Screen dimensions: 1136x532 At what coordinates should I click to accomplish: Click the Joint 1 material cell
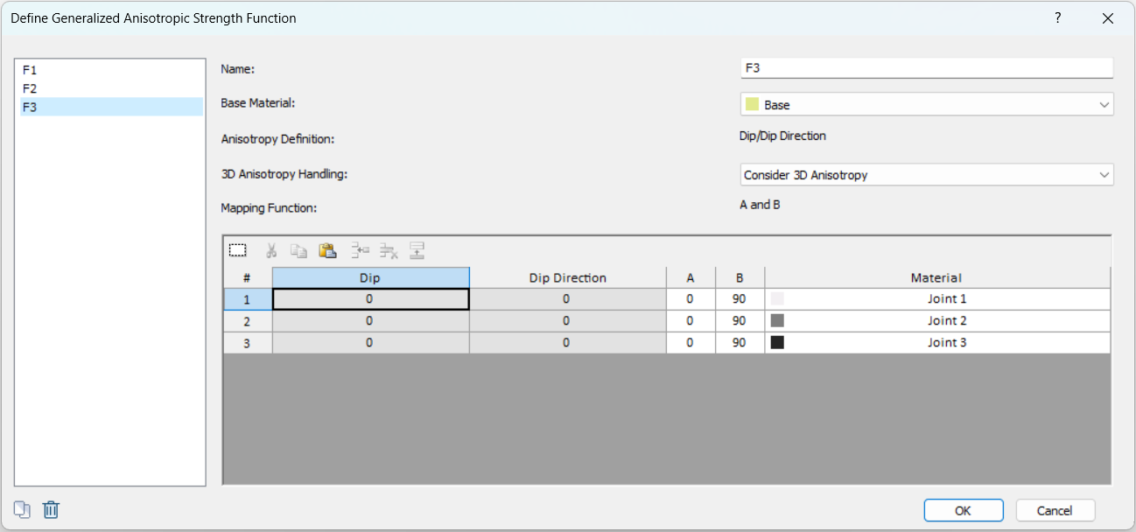coord(937,299)
